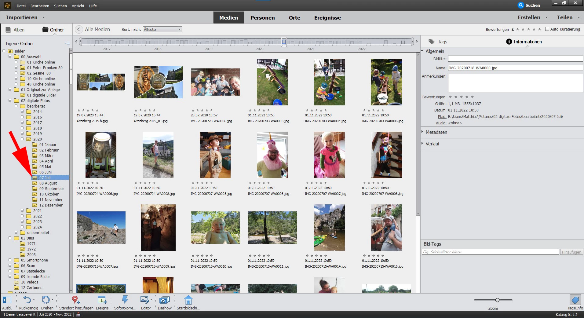The image size is (584, 318).
Task: Open the Importieren dropdown
Action: point(44,17)
